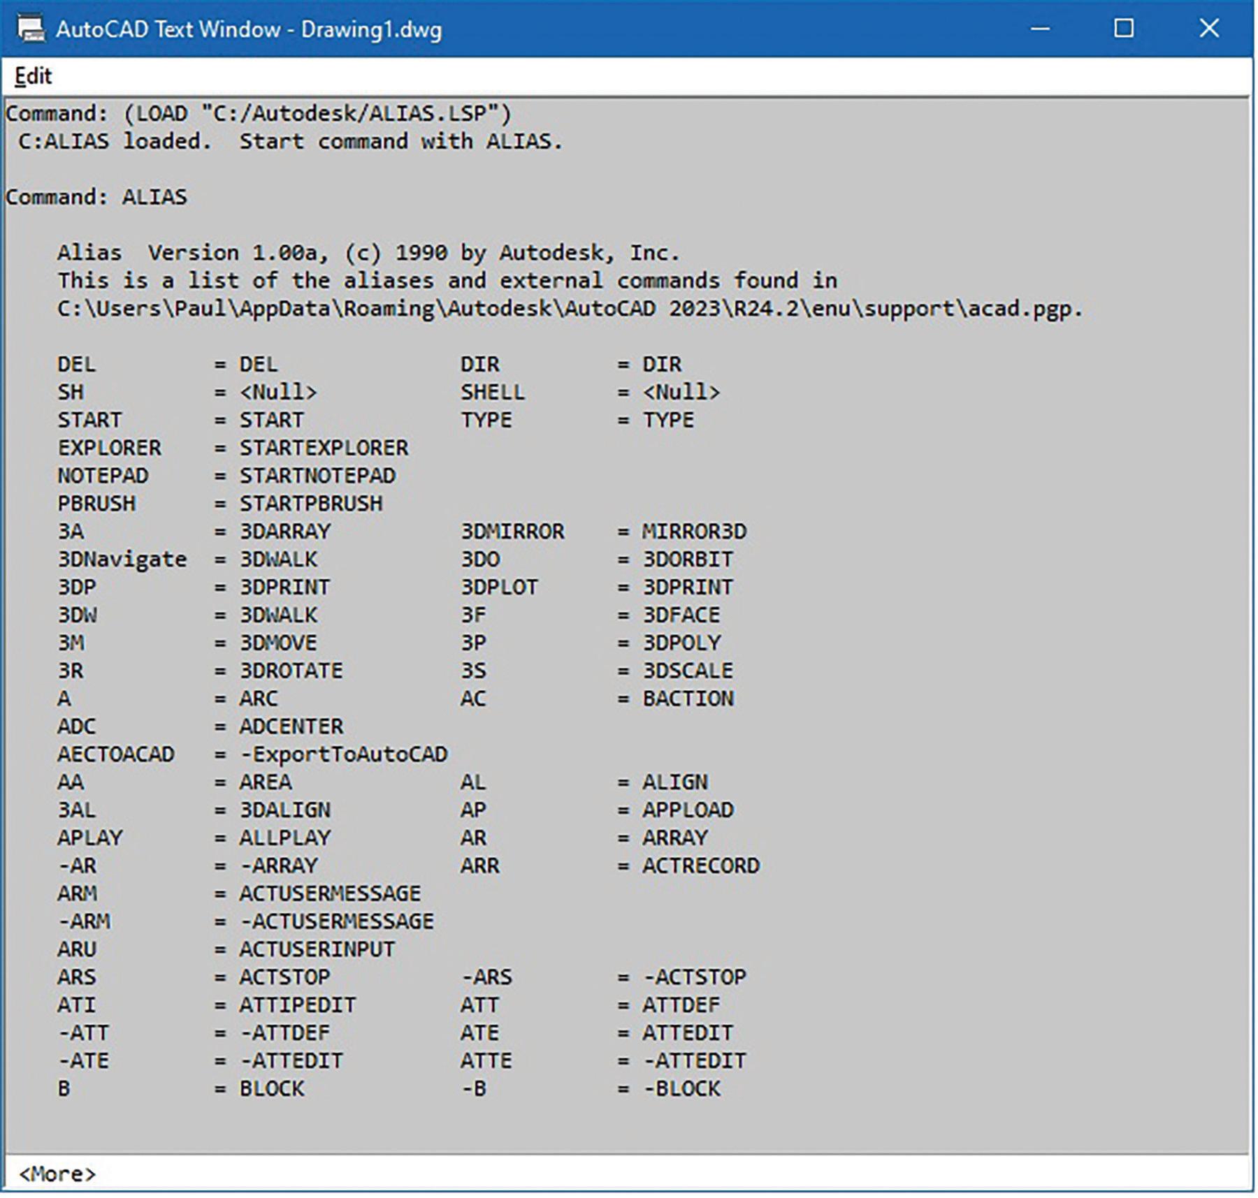
Task: Click the ATTE alias
Action: 486,1061
